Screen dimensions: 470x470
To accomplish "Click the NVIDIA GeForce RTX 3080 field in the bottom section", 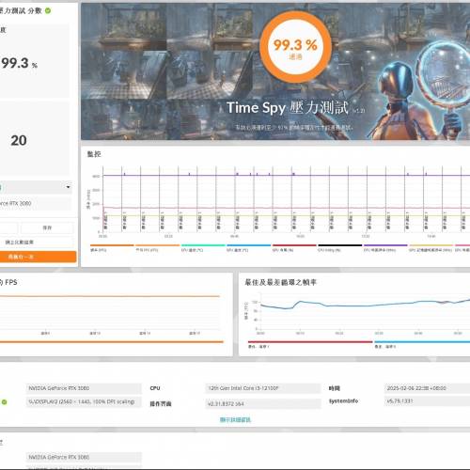I will pyautogui.click(x=84, y=457).
